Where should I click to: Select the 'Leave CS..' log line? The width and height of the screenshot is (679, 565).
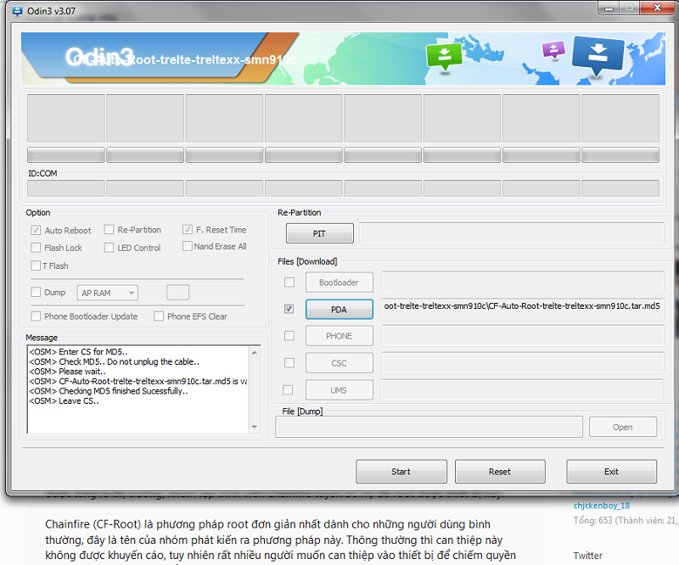(x=65, y=401)
